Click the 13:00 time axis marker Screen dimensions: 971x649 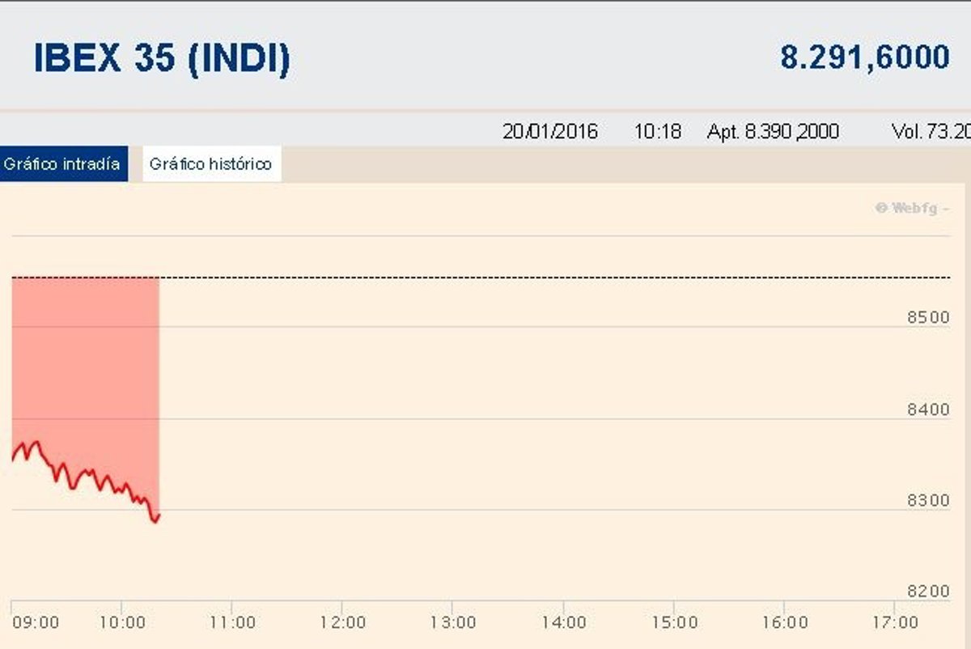(x=453, y=622)
